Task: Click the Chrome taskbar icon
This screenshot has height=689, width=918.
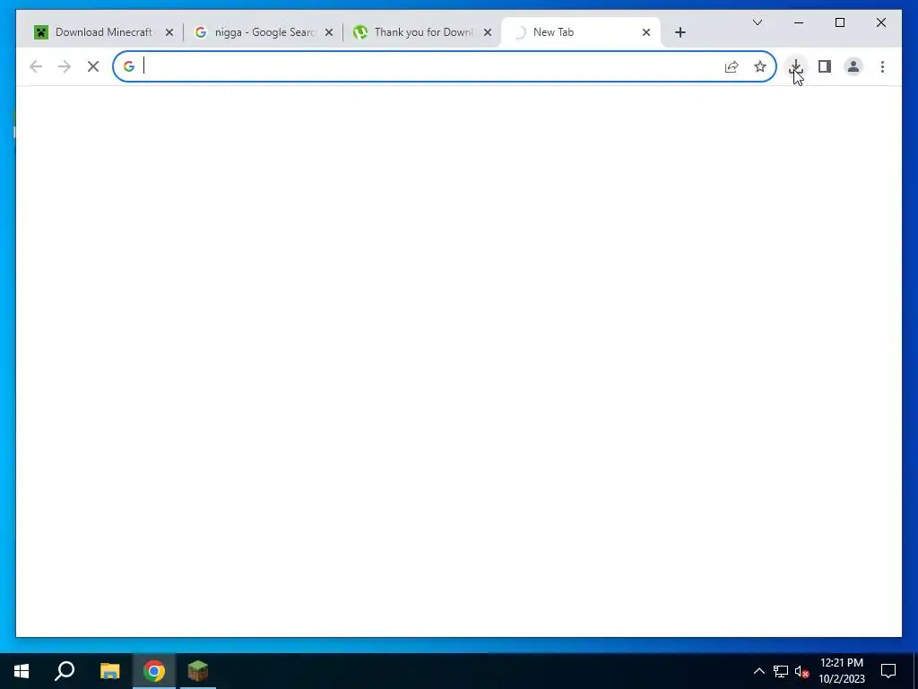Action: 154,670
